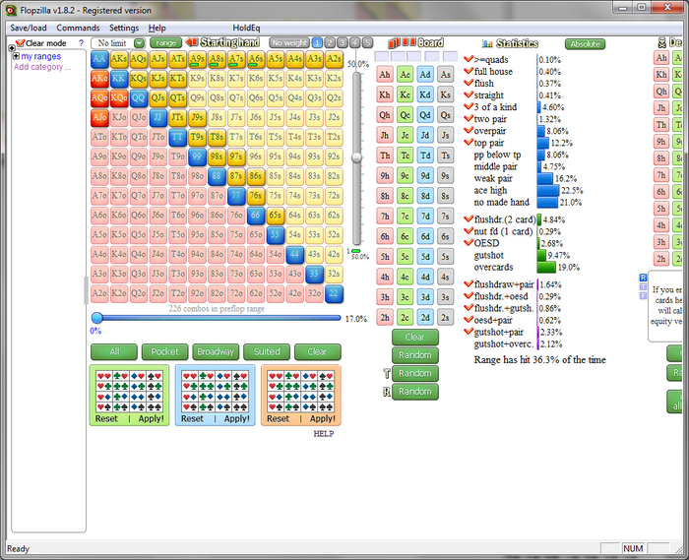This screenshot has width=689, height=560.
Task: Click the vertical 50.0% slider handle
Action: pyautogui.click(x=356, y=157)
